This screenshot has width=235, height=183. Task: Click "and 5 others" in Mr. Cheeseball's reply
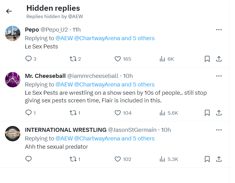pos(138,85)
